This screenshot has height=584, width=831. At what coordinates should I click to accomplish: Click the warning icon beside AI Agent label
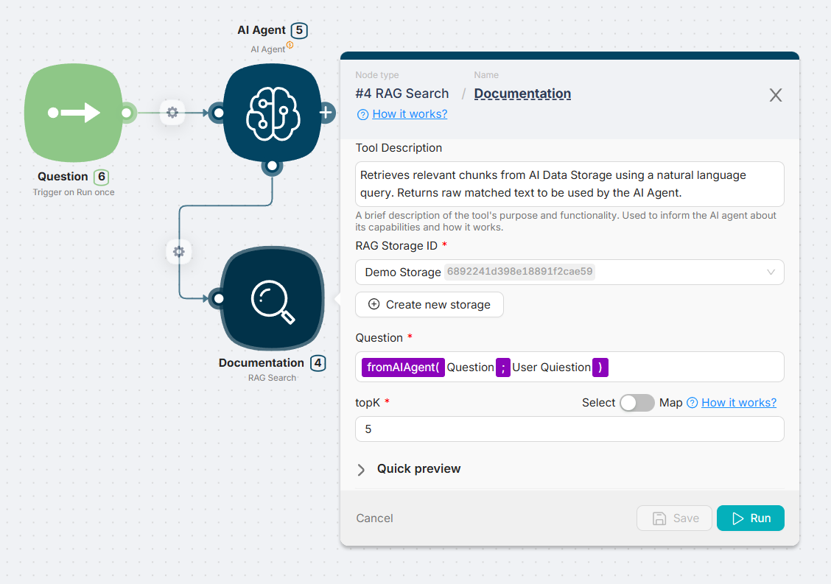290,46
